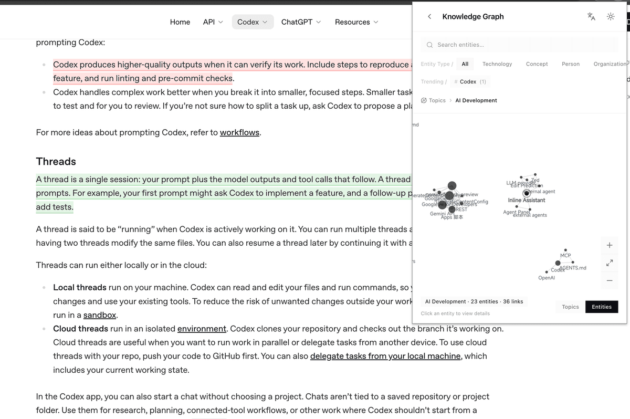Open the environment link in Cloud threads
Viewport: 630px width, 419px height.
pos(202,329)
